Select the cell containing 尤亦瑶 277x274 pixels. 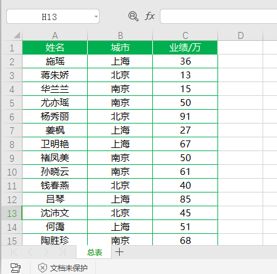pos(55,103)
